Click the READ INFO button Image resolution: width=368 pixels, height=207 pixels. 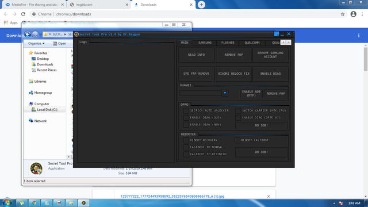click(x=196, y=55)
